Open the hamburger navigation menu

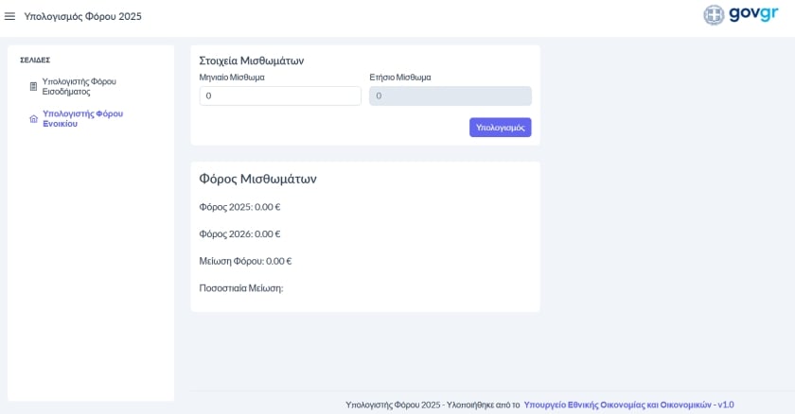[10, 16]
